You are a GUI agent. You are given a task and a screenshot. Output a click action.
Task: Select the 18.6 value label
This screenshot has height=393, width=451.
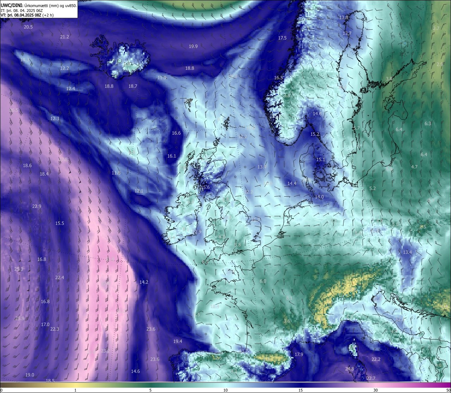click(27, 165)
